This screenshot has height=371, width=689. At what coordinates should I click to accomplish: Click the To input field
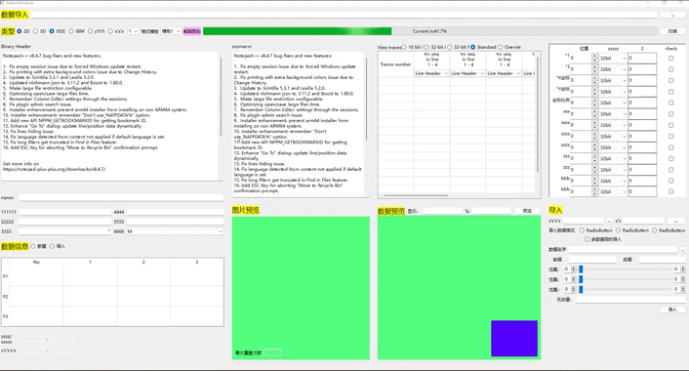[x=491, y=211]
